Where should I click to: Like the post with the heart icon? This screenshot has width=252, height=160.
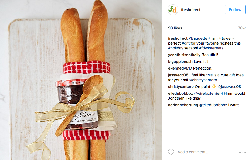click(171, 152)
